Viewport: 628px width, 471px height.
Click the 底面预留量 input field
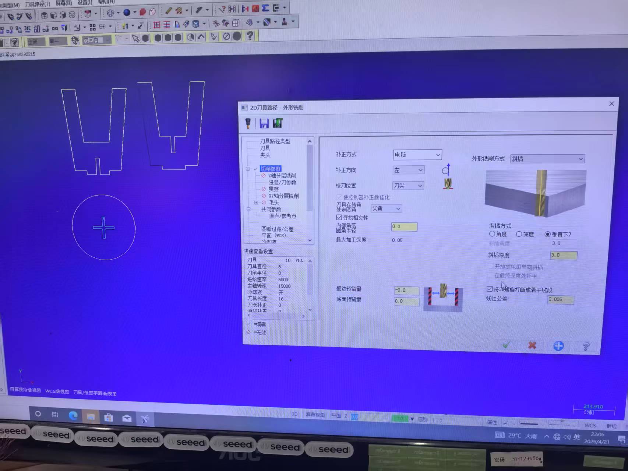click(407, 301)
